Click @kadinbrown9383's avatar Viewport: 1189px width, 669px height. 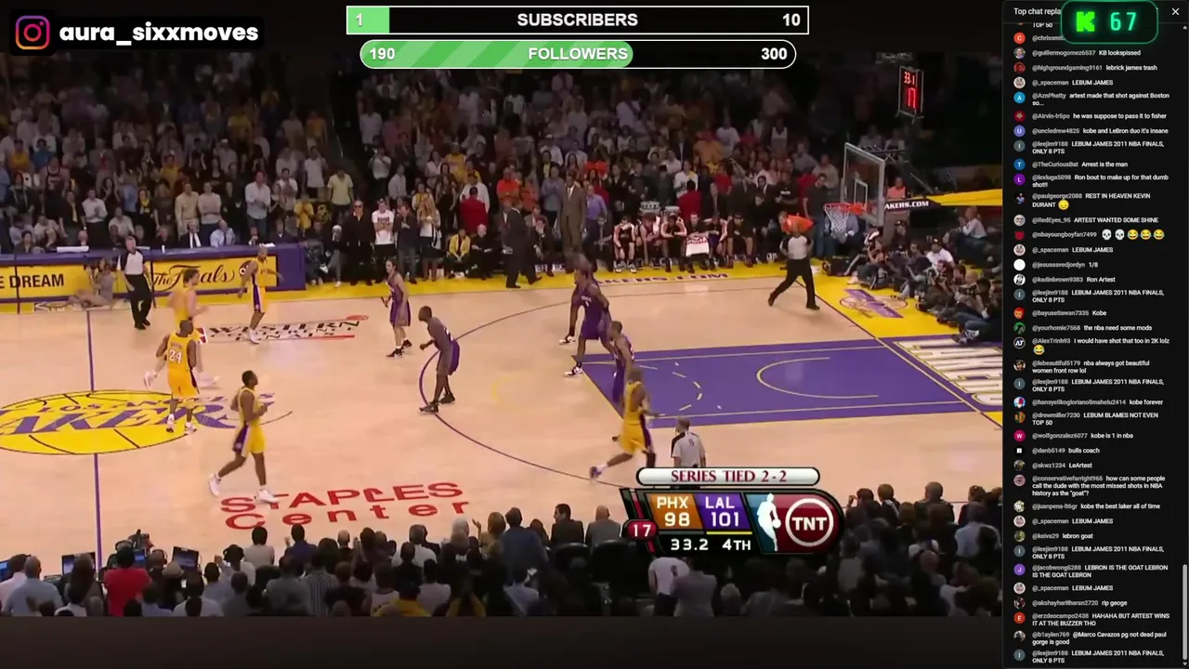point(1019,280)
